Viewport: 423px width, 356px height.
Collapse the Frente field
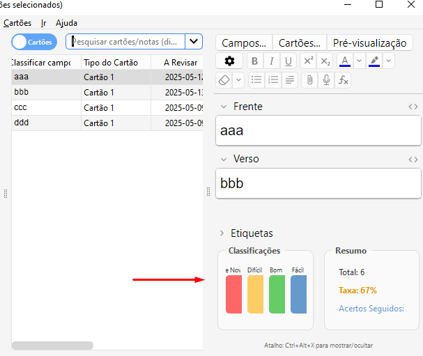tap(223, 107)
